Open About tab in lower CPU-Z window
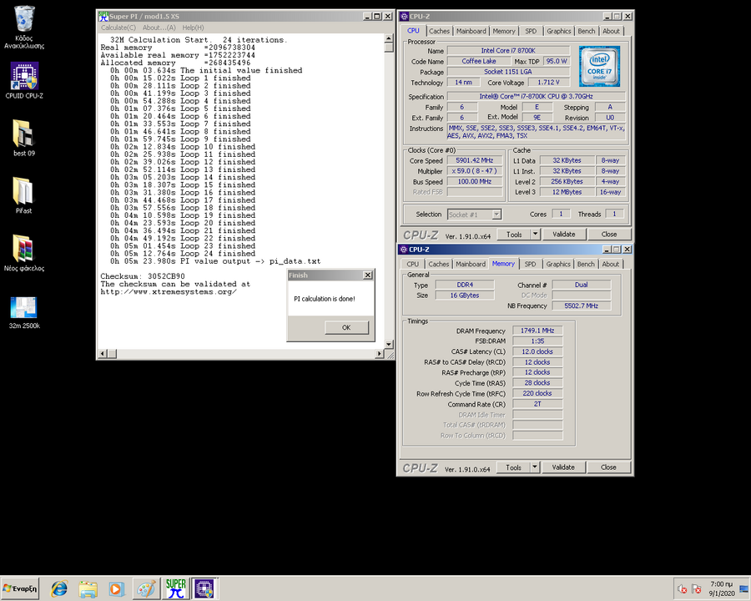 pos(611,264)
